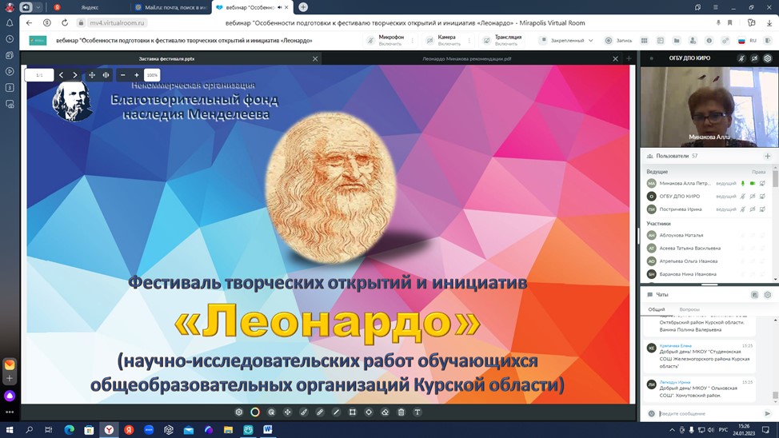Open the Общий chat tab
The image size is (779, 438).
[657, 309]
